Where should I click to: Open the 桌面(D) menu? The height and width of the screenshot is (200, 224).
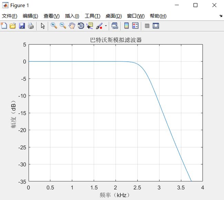[114, 16]
